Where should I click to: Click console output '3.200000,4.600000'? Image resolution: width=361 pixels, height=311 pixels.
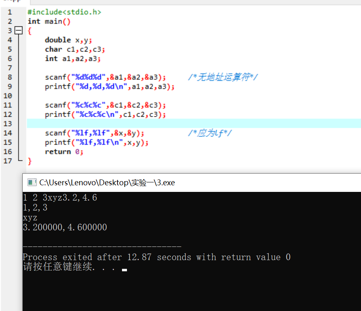[x=65, y=227]
